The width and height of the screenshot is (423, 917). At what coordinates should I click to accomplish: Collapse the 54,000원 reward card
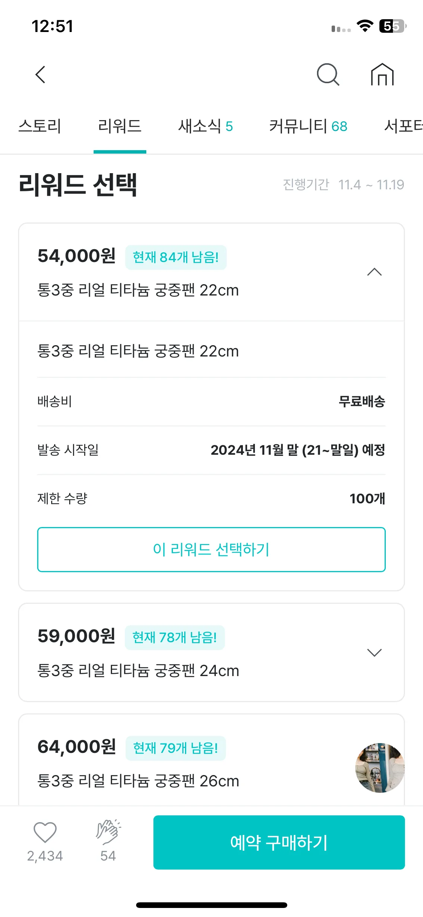[374, 272]
